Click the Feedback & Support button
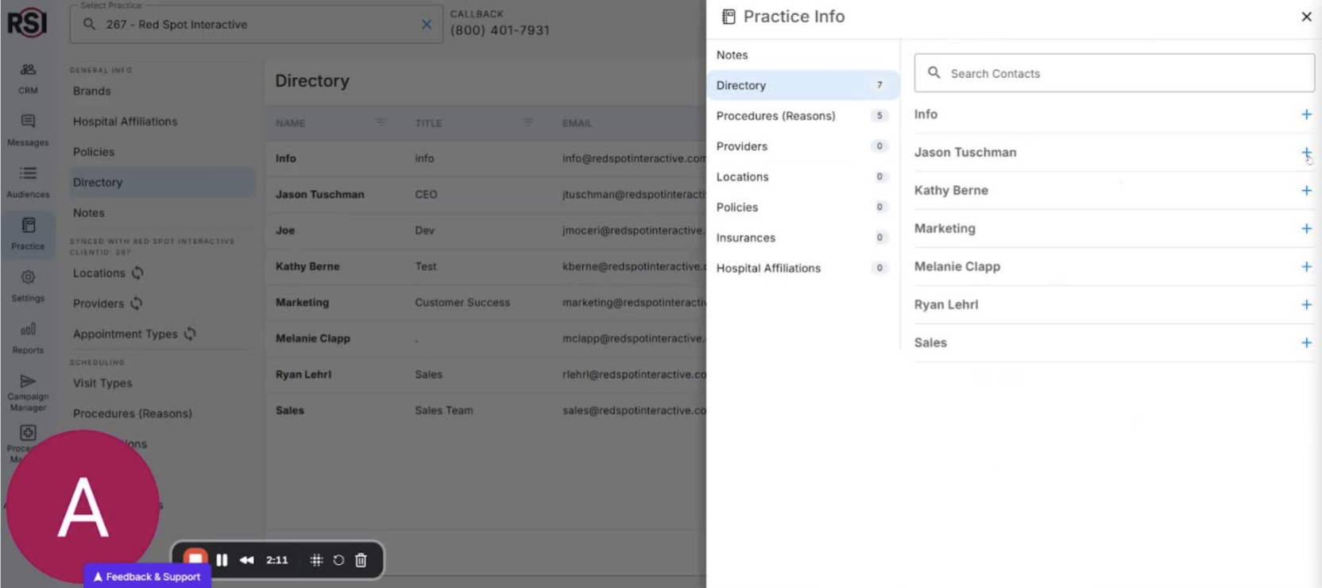 [147, 577]
